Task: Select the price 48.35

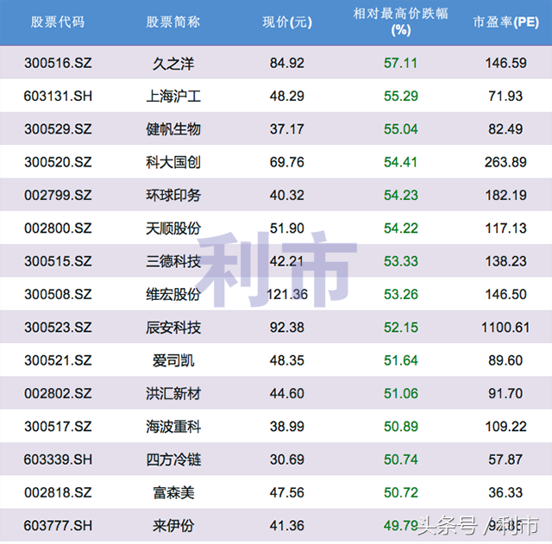Action: coord(287,360)
